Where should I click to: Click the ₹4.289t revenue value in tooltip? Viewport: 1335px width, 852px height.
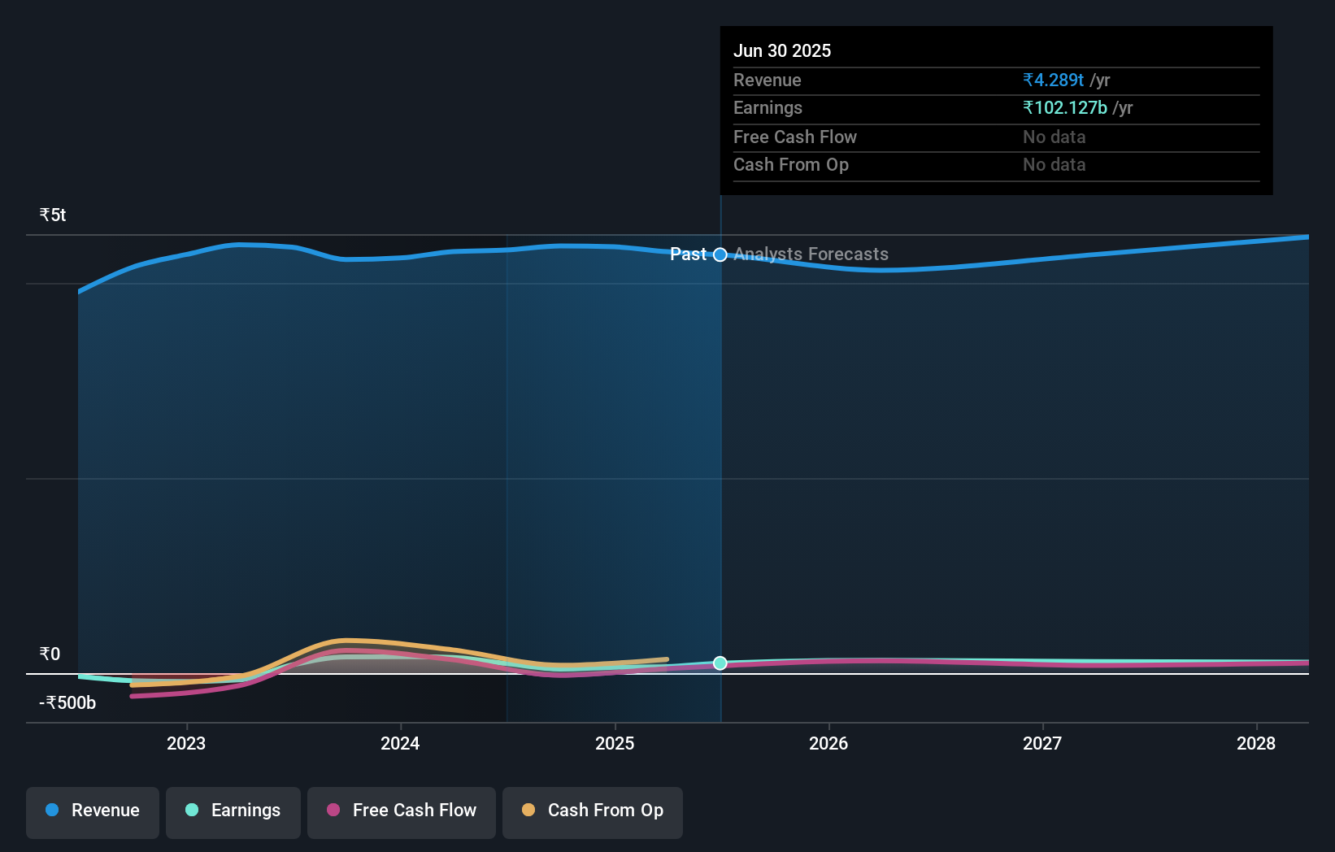[1054, 80]
